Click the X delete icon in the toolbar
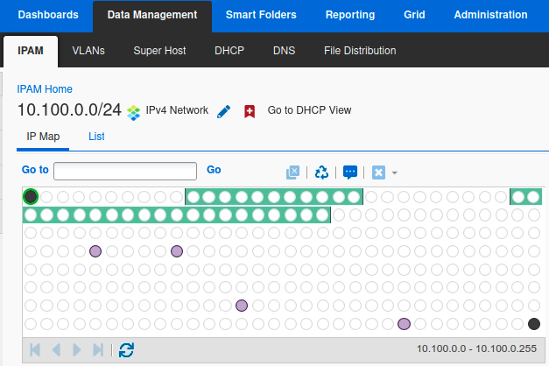 click(x=378, y=172)
